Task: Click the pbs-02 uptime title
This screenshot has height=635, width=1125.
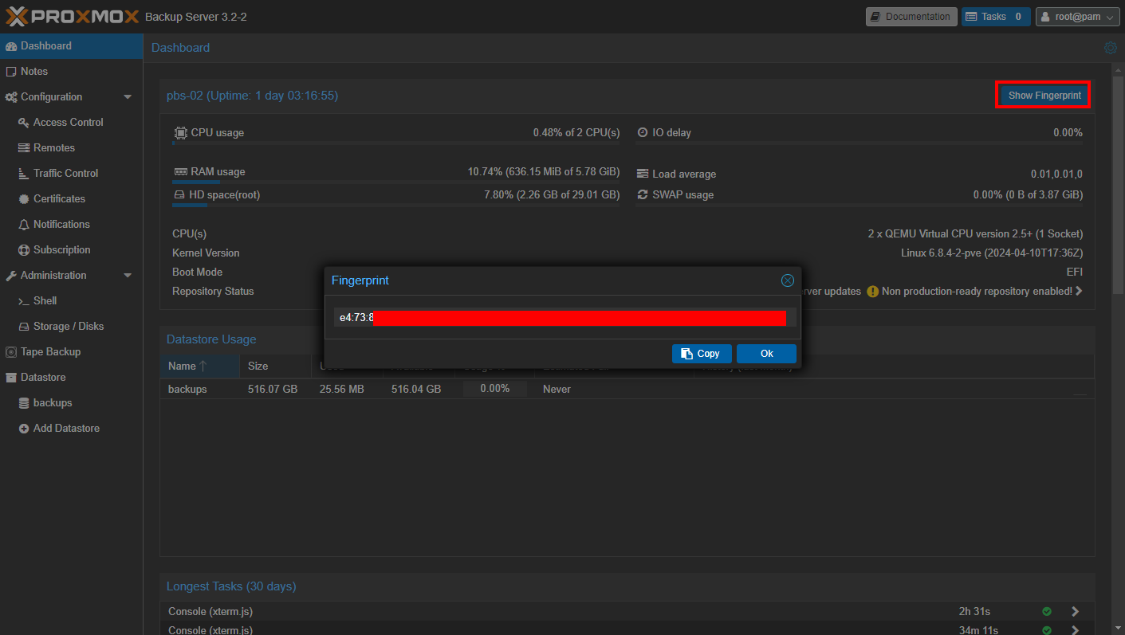Action: [x=252, y=96]
